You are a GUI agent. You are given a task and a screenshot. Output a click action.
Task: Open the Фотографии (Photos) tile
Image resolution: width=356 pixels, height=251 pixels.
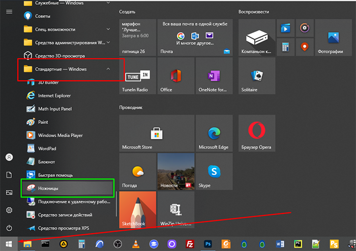point(333,38)
